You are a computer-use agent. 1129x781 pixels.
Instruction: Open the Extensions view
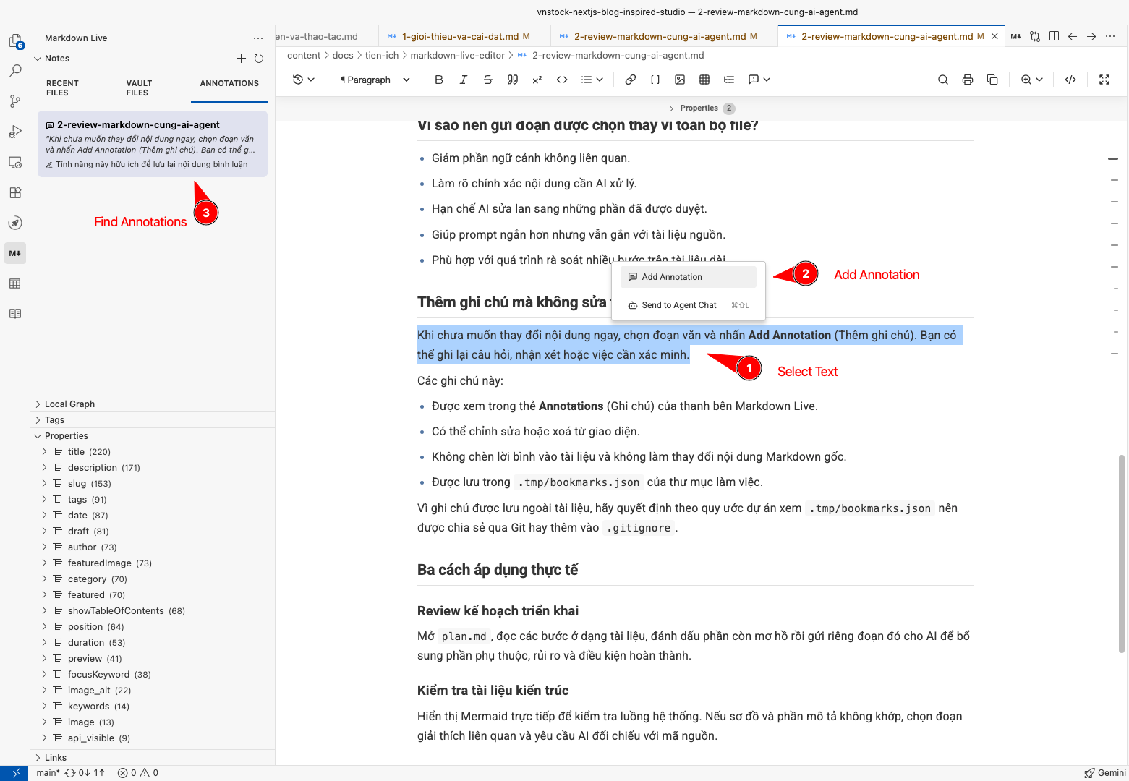pos(15,192)
